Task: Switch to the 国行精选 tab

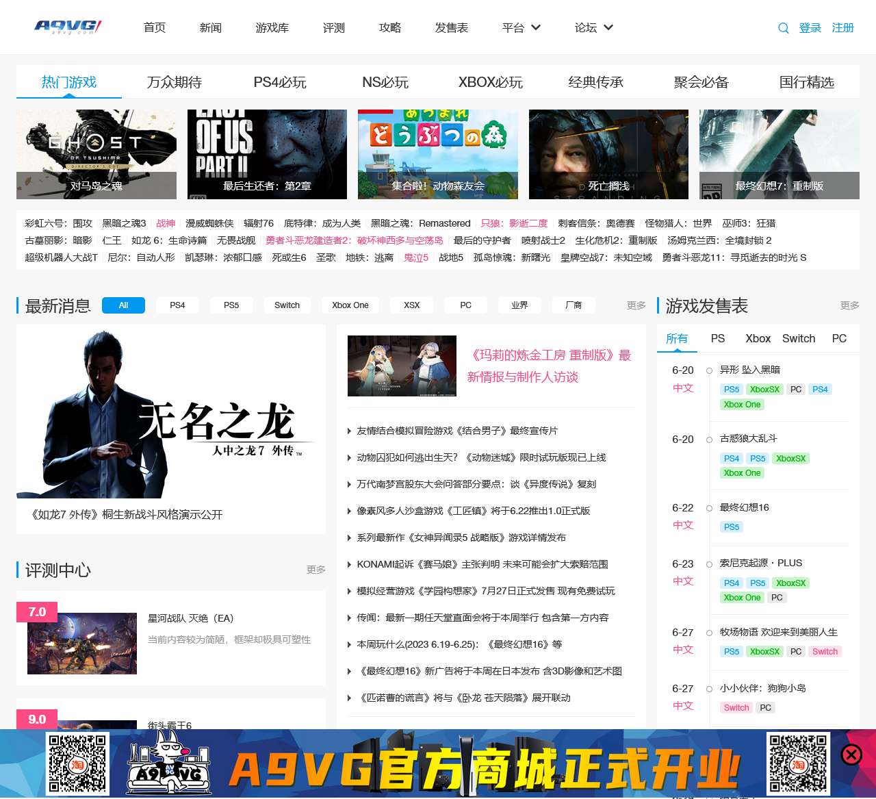Action: click(807, 82)
